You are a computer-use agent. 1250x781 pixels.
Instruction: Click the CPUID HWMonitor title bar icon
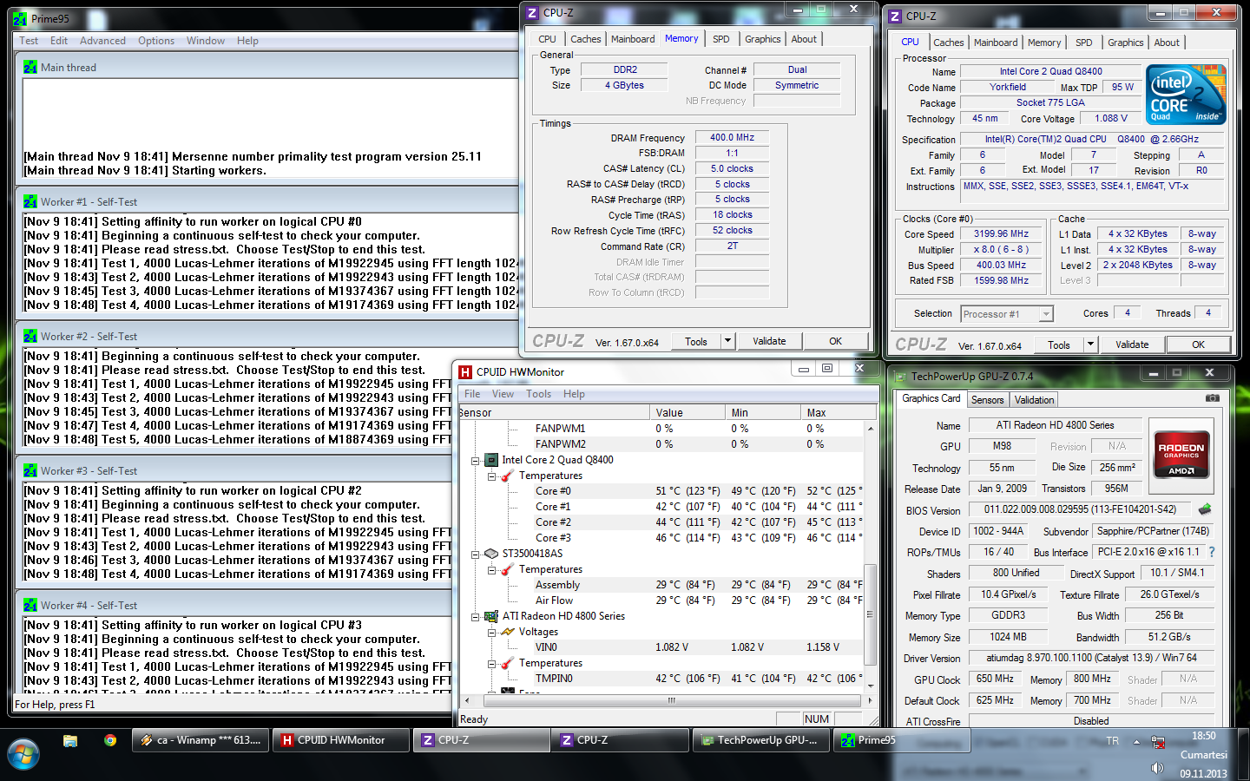(465, 372)
